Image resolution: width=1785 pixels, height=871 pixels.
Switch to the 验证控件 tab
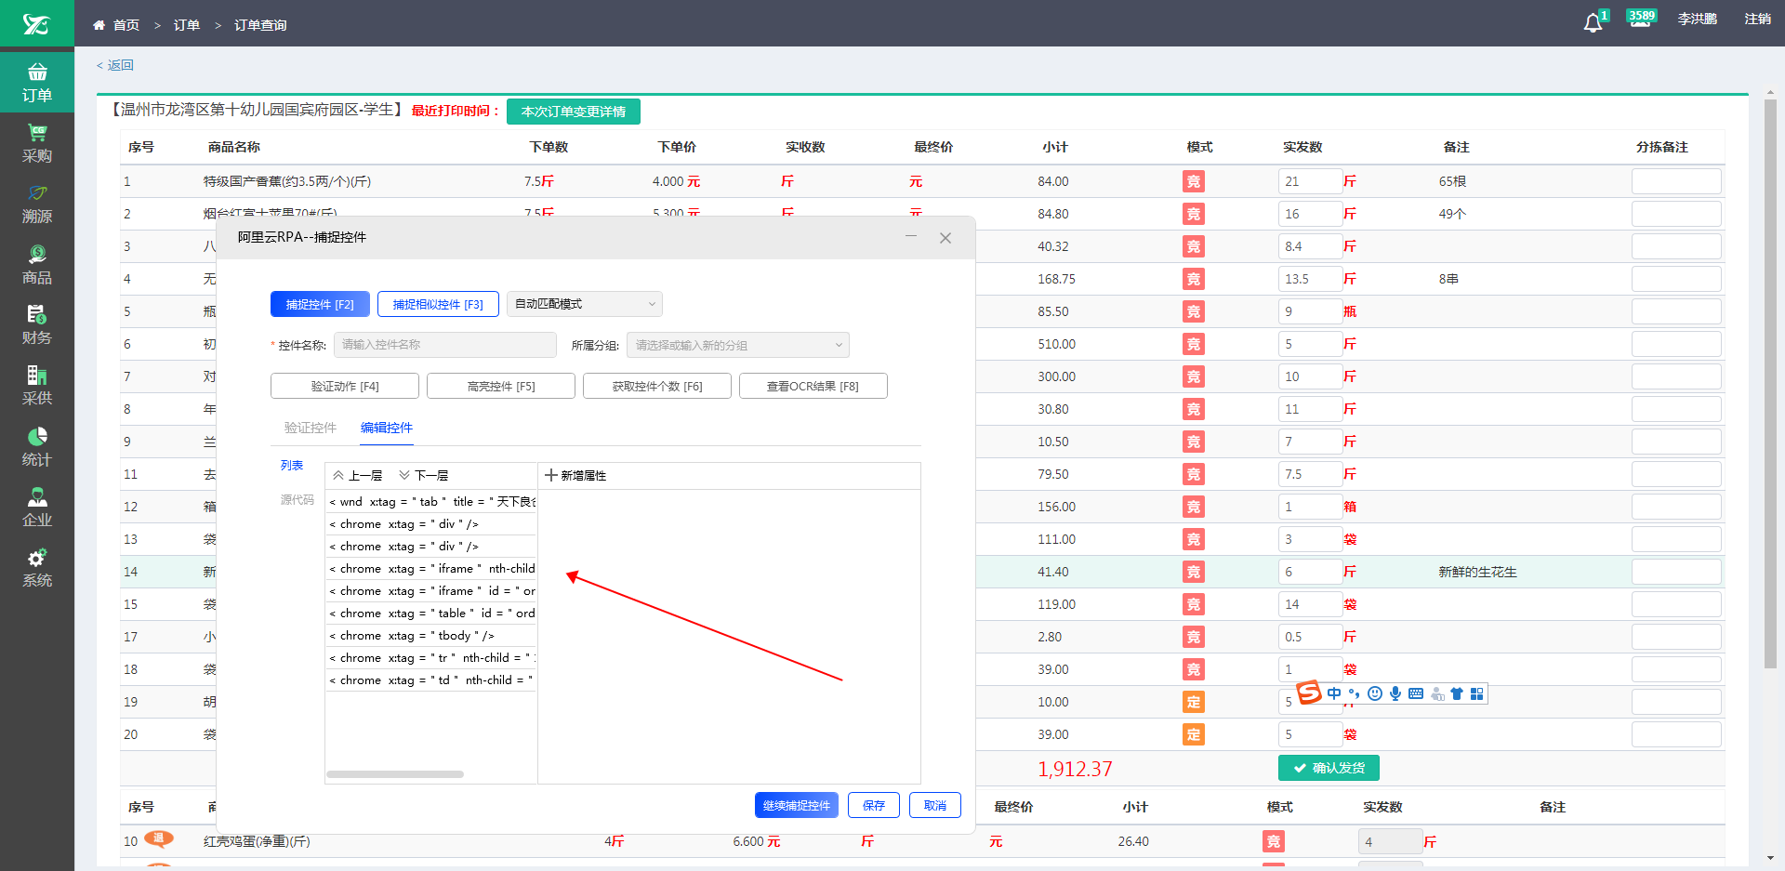[x=311, y=428]
